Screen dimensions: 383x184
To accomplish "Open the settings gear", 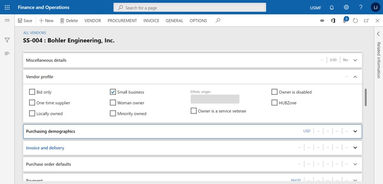I will pos(346,7).
